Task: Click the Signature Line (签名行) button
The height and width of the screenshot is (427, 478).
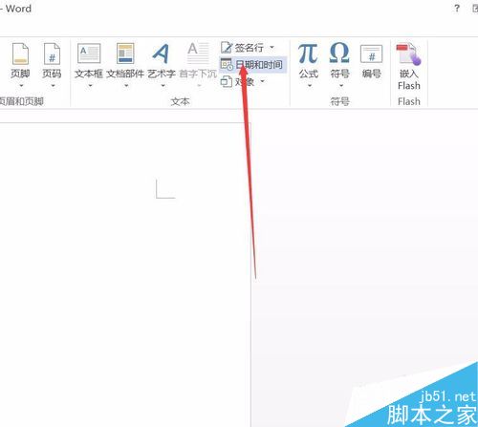Action: [x=242, y=48]
